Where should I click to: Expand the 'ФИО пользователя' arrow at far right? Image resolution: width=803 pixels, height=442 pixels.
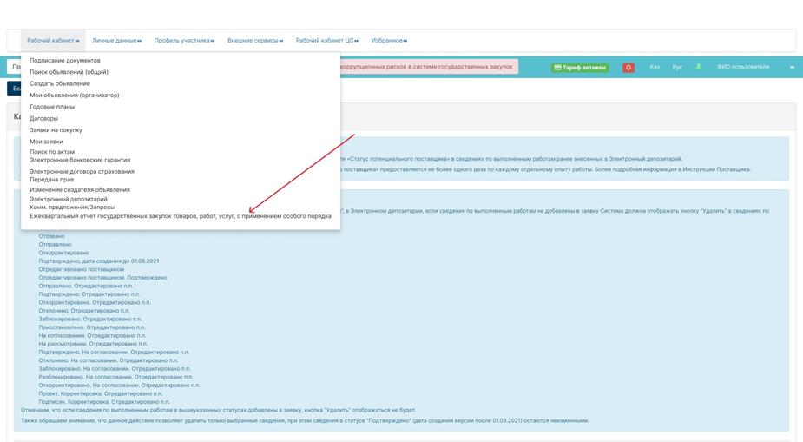(x=792, y=67)
